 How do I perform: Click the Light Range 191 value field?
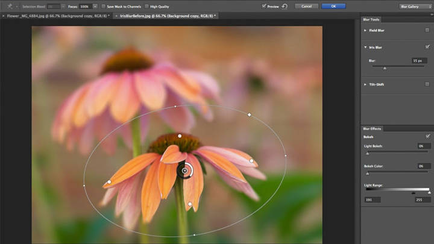click(373, 200)
